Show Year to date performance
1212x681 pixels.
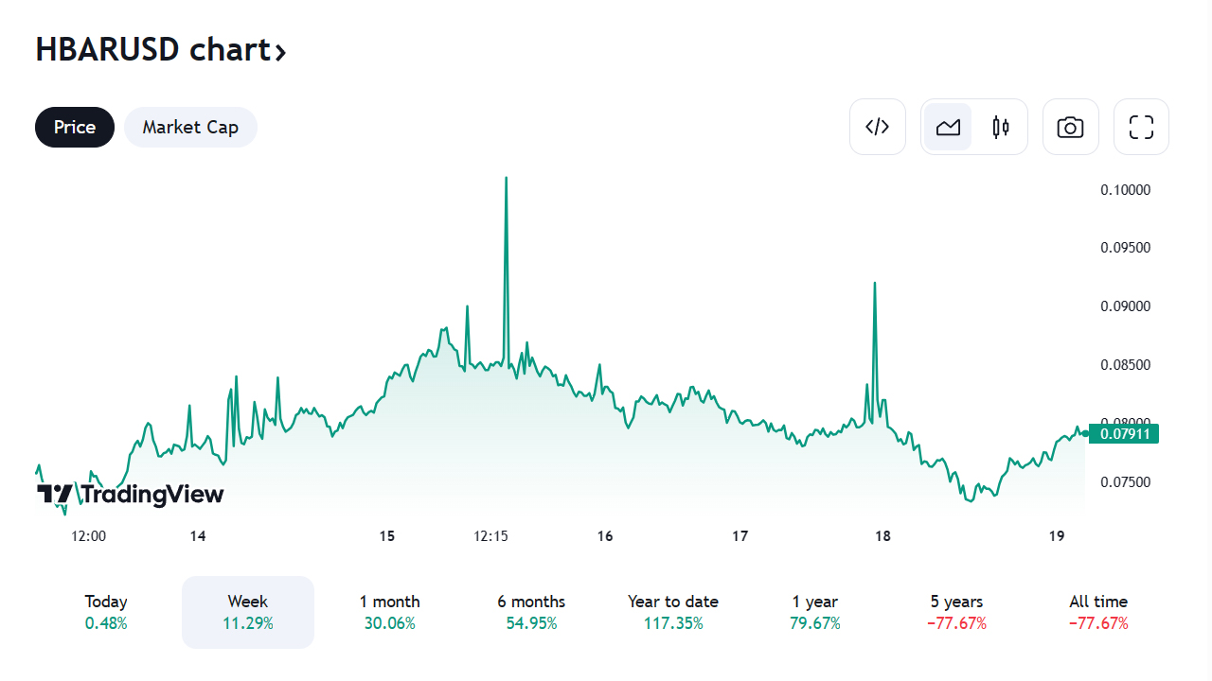pos(673,612)
